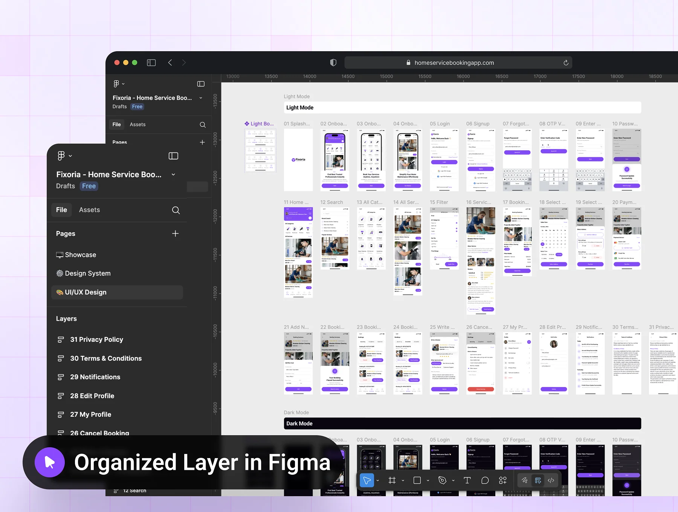Add a new page in front panel
This screenshot has width=678, height=512.
click(175, 233)
